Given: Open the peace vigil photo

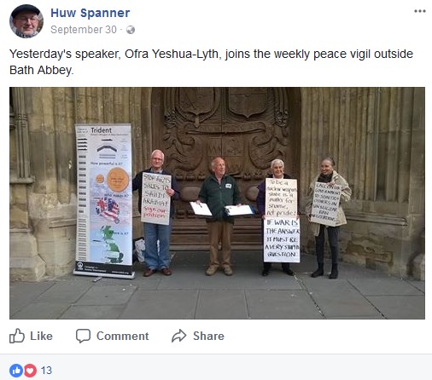Looking at the screenshot, I should click(217, 203).
